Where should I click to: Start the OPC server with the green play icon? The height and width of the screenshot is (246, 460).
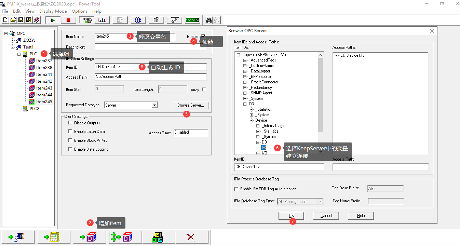52,20
